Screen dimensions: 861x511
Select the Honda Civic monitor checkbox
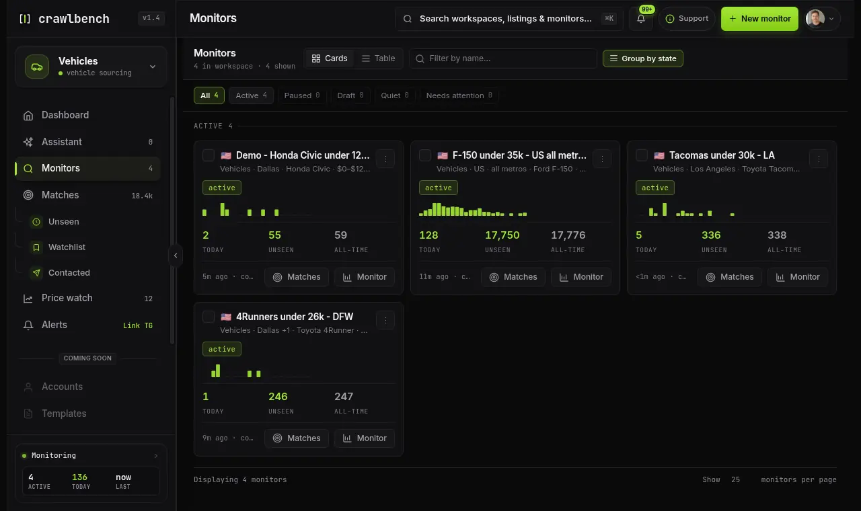(209, 155)
